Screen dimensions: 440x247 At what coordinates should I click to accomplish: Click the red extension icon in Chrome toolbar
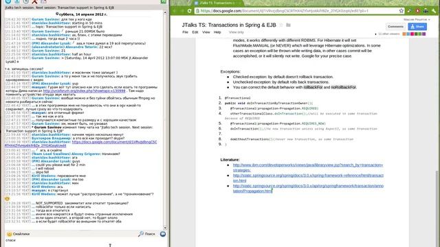tap(418, 11)
